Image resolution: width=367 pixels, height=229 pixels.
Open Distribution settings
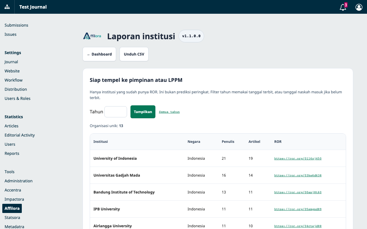pyautogui.click(x=16, y=89)
